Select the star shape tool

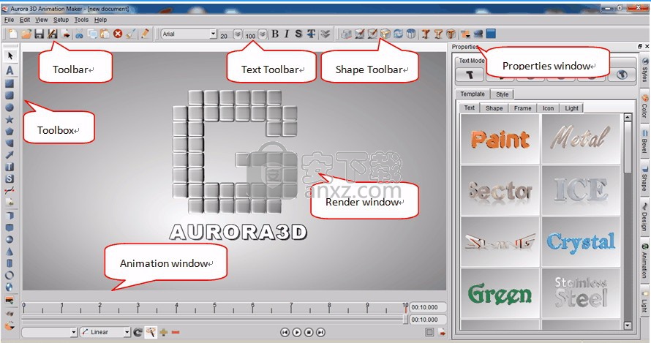pyautogui.click(x=9, y=120)
